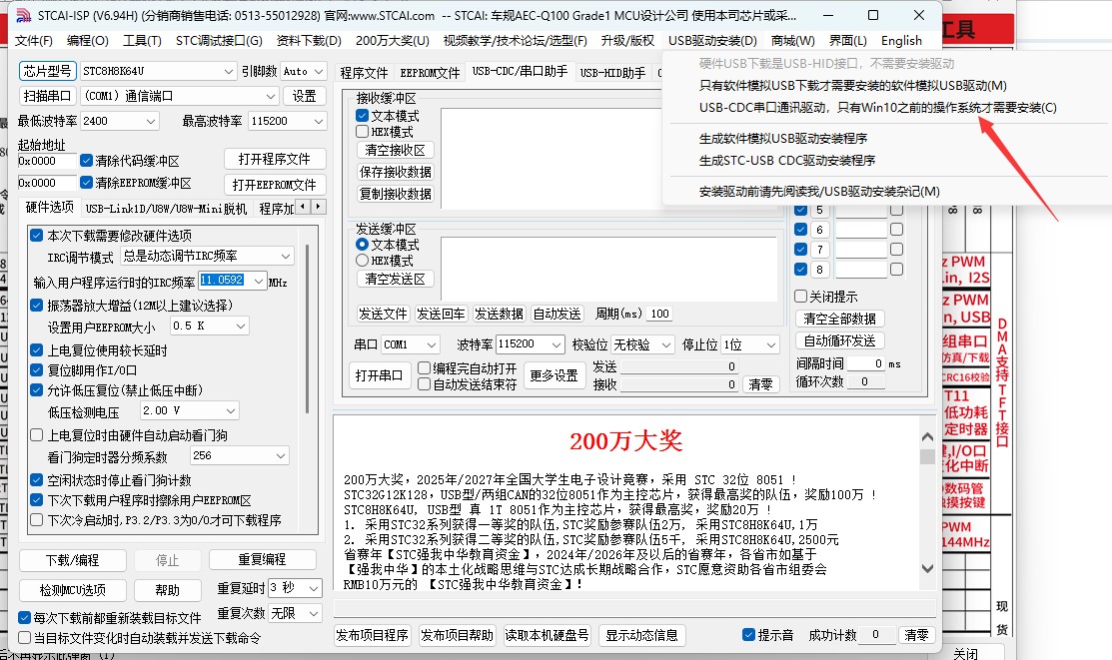Enable 上电复位时由硬件自动启动看门狗
The width and height of the screenshot is (1112, 660).
37,435
